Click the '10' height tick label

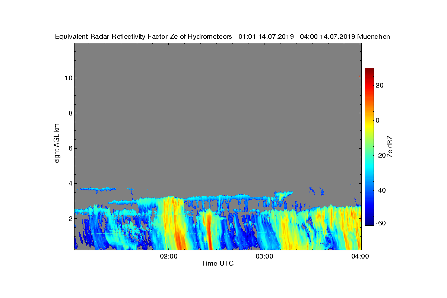coord(68,78)
